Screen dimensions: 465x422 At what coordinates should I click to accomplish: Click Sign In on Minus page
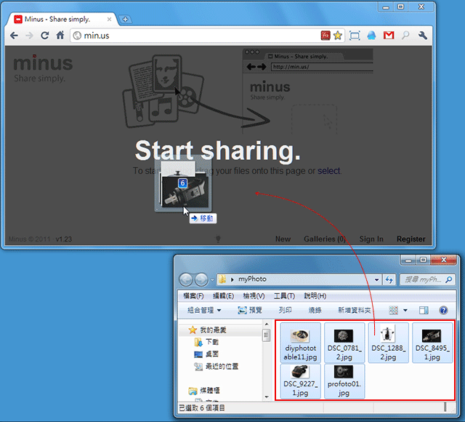coord(371,239)
